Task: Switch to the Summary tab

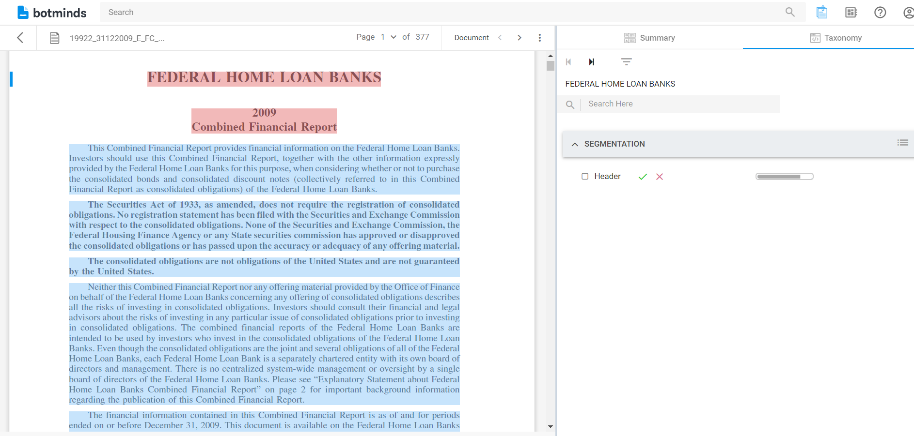Action: click(649, 38)
